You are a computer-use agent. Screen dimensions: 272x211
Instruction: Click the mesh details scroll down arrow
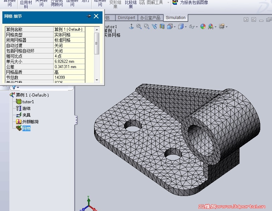point(97,80)
